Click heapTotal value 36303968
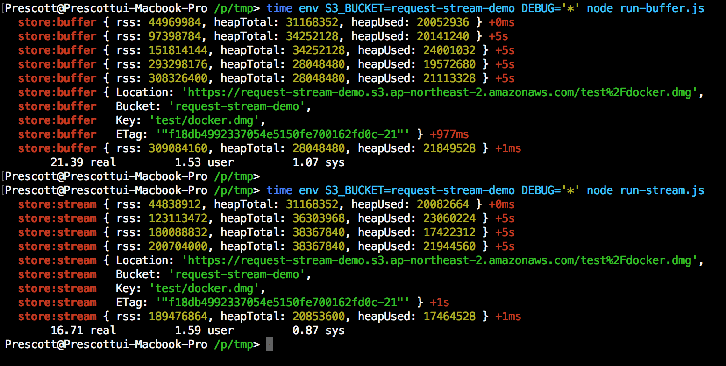The image size is (726, 366). [x=319, y=218]
